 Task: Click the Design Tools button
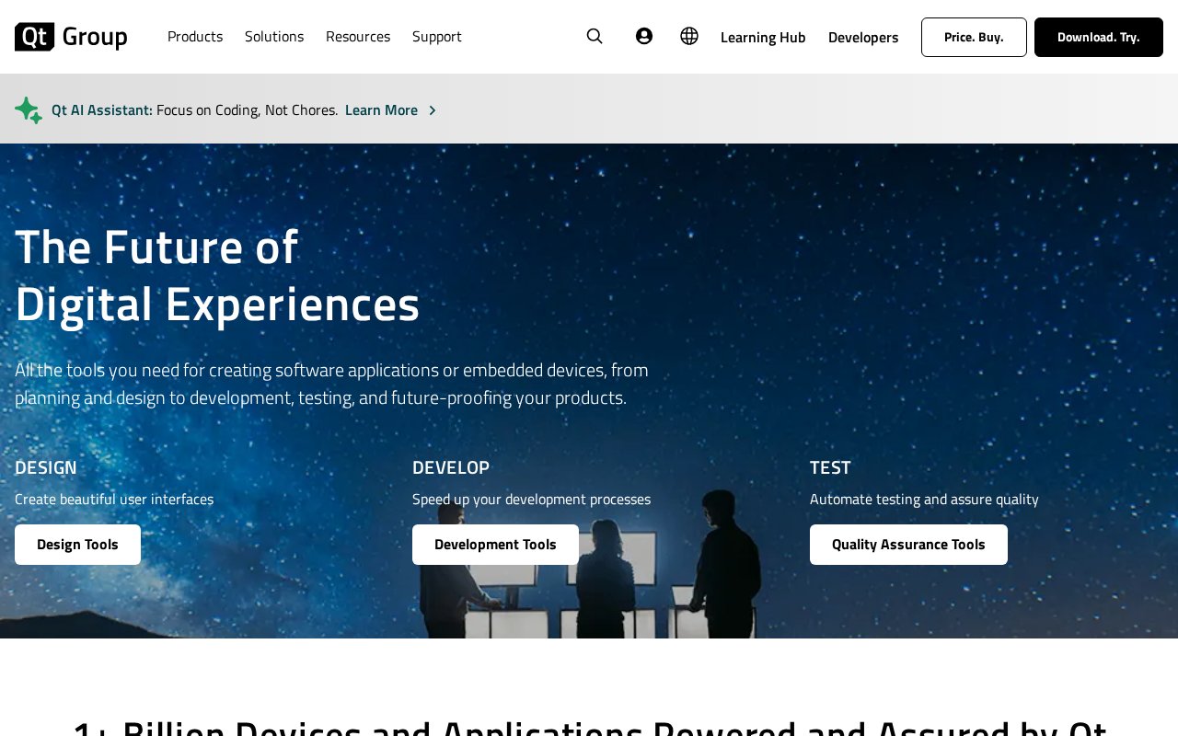(x=77, y=545)
